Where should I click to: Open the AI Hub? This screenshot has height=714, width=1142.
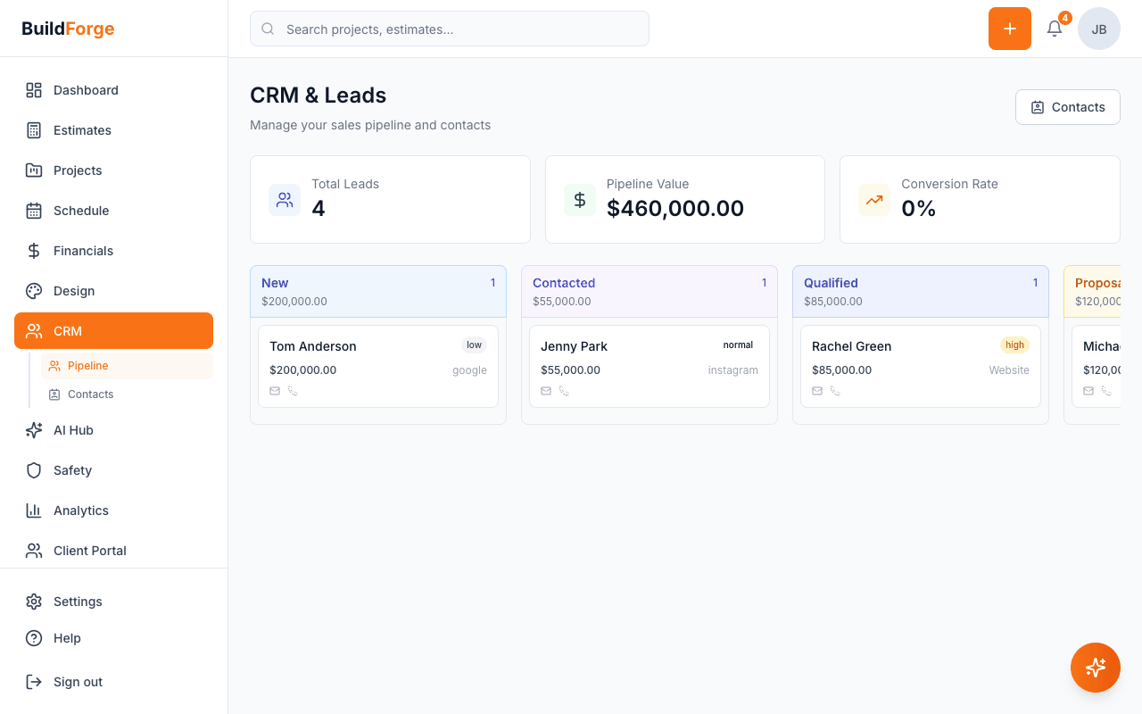click(72, 430)
